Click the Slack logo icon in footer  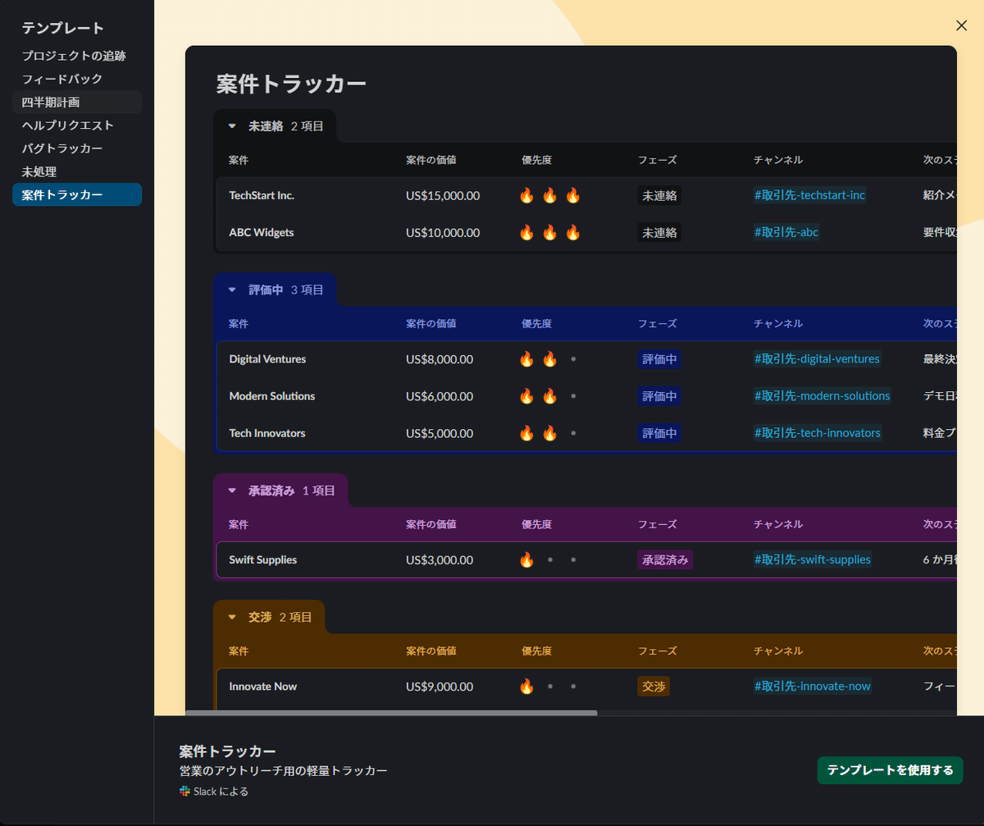pyautogui.click(x=184, y=792)
